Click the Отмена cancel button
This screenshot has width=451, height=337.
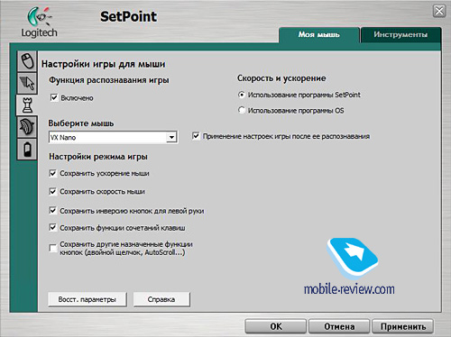tap(339, 326)
